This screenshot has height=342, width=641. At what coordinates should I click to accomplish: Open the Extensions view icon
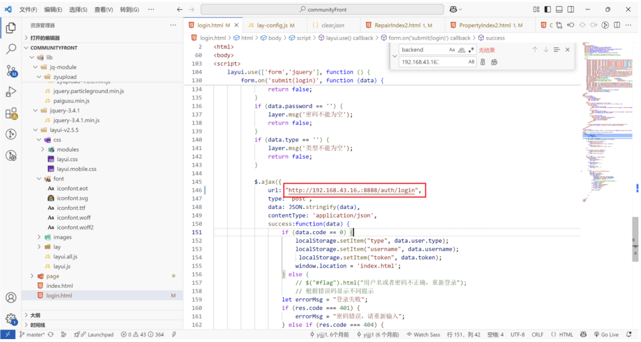11,114
